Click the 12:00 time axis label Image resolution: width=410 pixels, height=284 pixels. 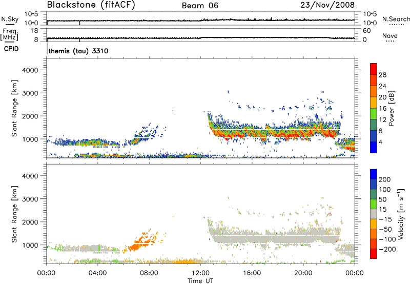tap(200, 273)
